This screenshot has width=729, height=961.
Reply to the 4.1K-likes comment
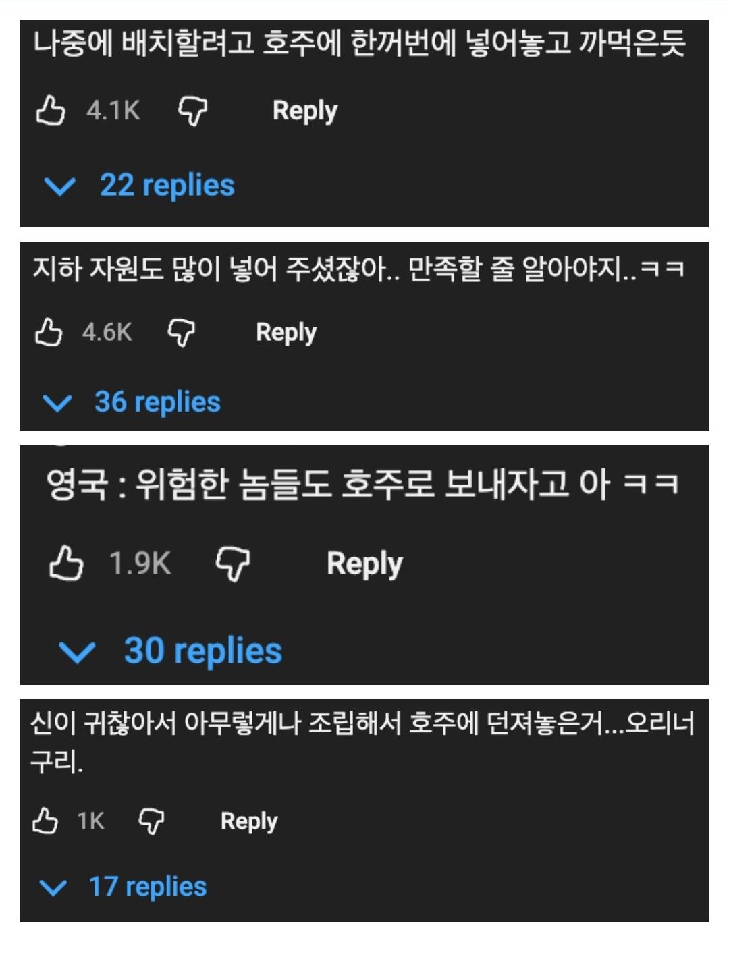click(304, 111)
